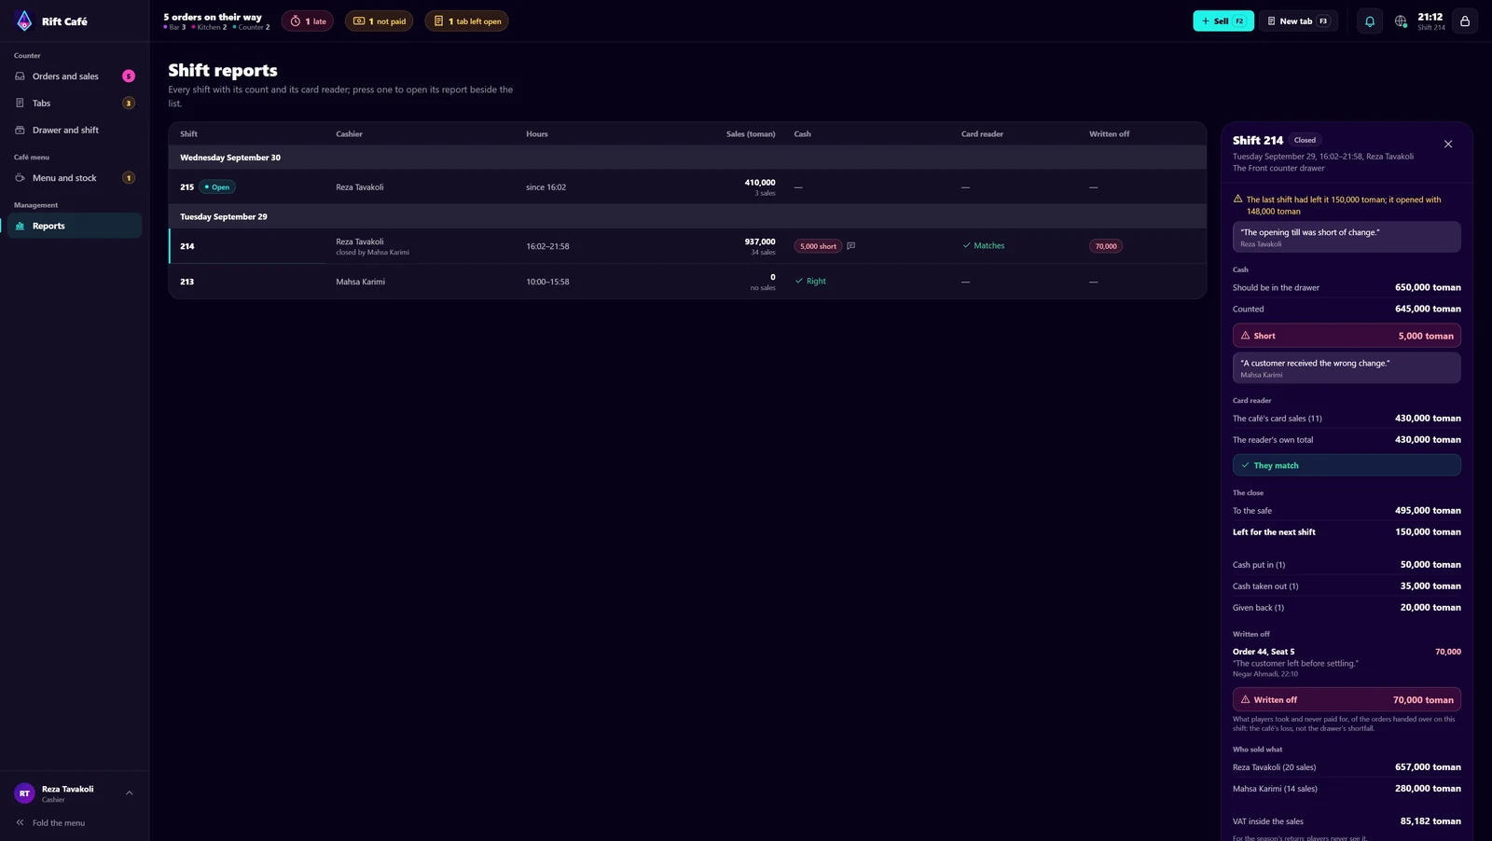
Task: Click the 70,000 written off badge in table
Action: (x=1106, y=246)
